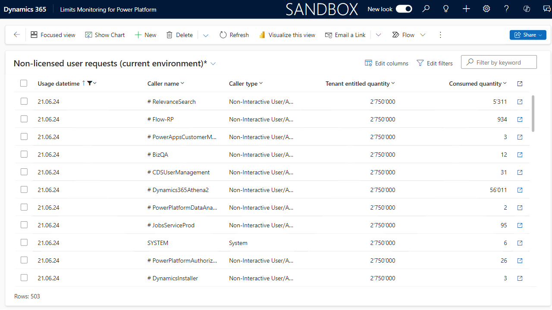
Task: Click the plus quick create icon
Action: click(466, 9)
